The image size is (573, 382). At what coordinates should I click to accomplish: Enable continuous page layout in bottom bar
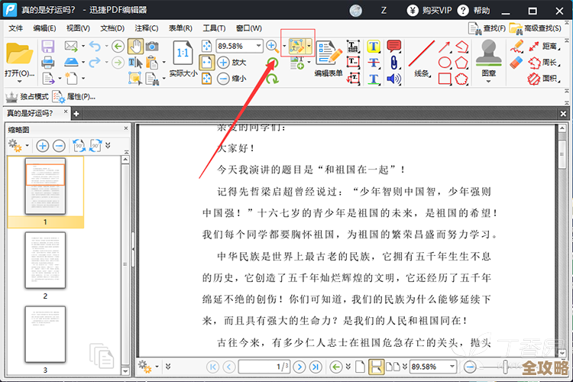point(376,367)
